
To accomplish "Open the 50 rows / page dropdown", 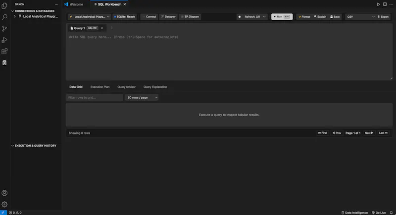I will click(x=142, y=97).
